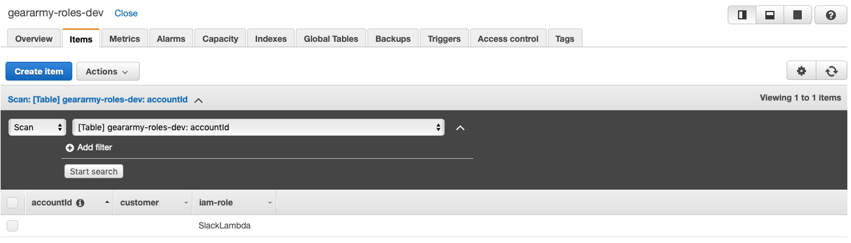This screenshot has height=243, width=851.
Task: Select the full-screen layout view icon
Action: (x=798, y=15)
